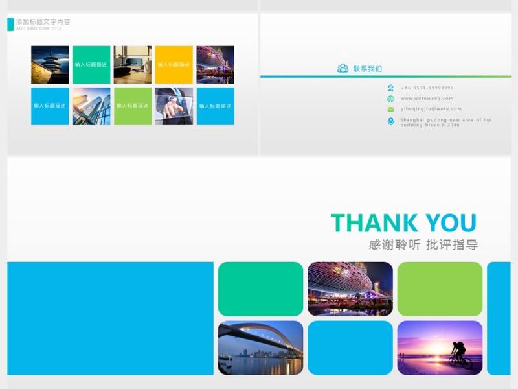Click the people group icon beside 联系我们
The image size is (518, 389).
[343, 68]
